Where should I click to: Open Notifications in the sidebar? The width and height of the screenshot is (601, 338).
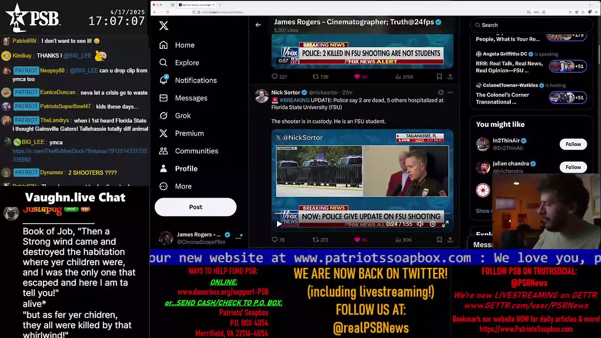[x=188, y=80]
